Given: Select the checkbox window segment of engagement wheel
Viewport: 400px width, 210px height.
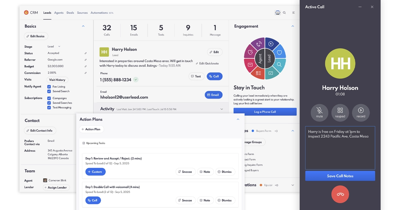Looking at the screenshot, I should (x=271, y=73).
